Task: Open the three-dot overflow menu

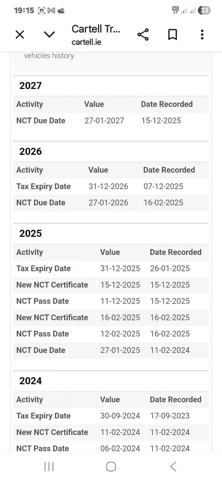Action: [202, 35]
